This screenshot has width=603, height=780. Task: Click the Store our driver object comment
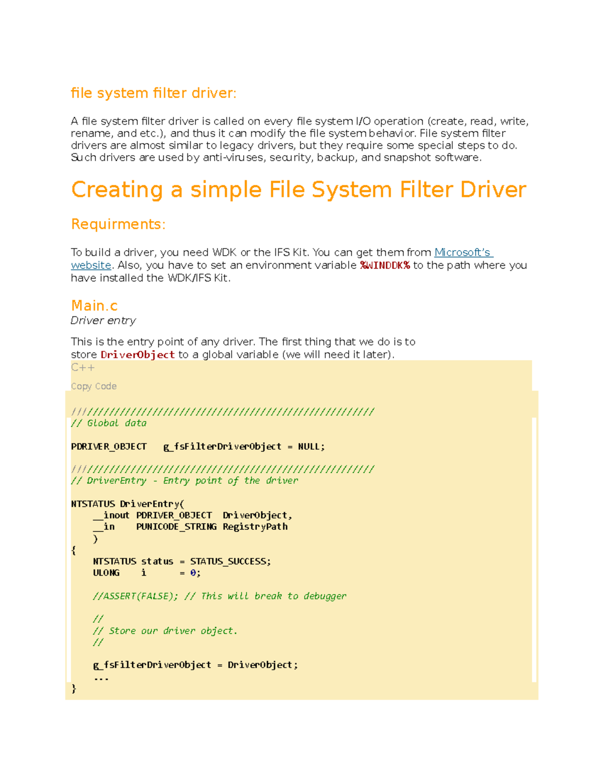coord(165,630)
